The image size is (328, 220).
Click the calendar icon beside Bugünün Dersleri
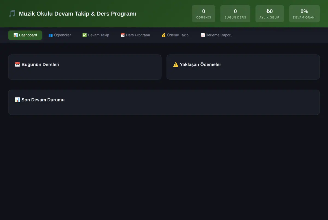(x=17, y=65)
